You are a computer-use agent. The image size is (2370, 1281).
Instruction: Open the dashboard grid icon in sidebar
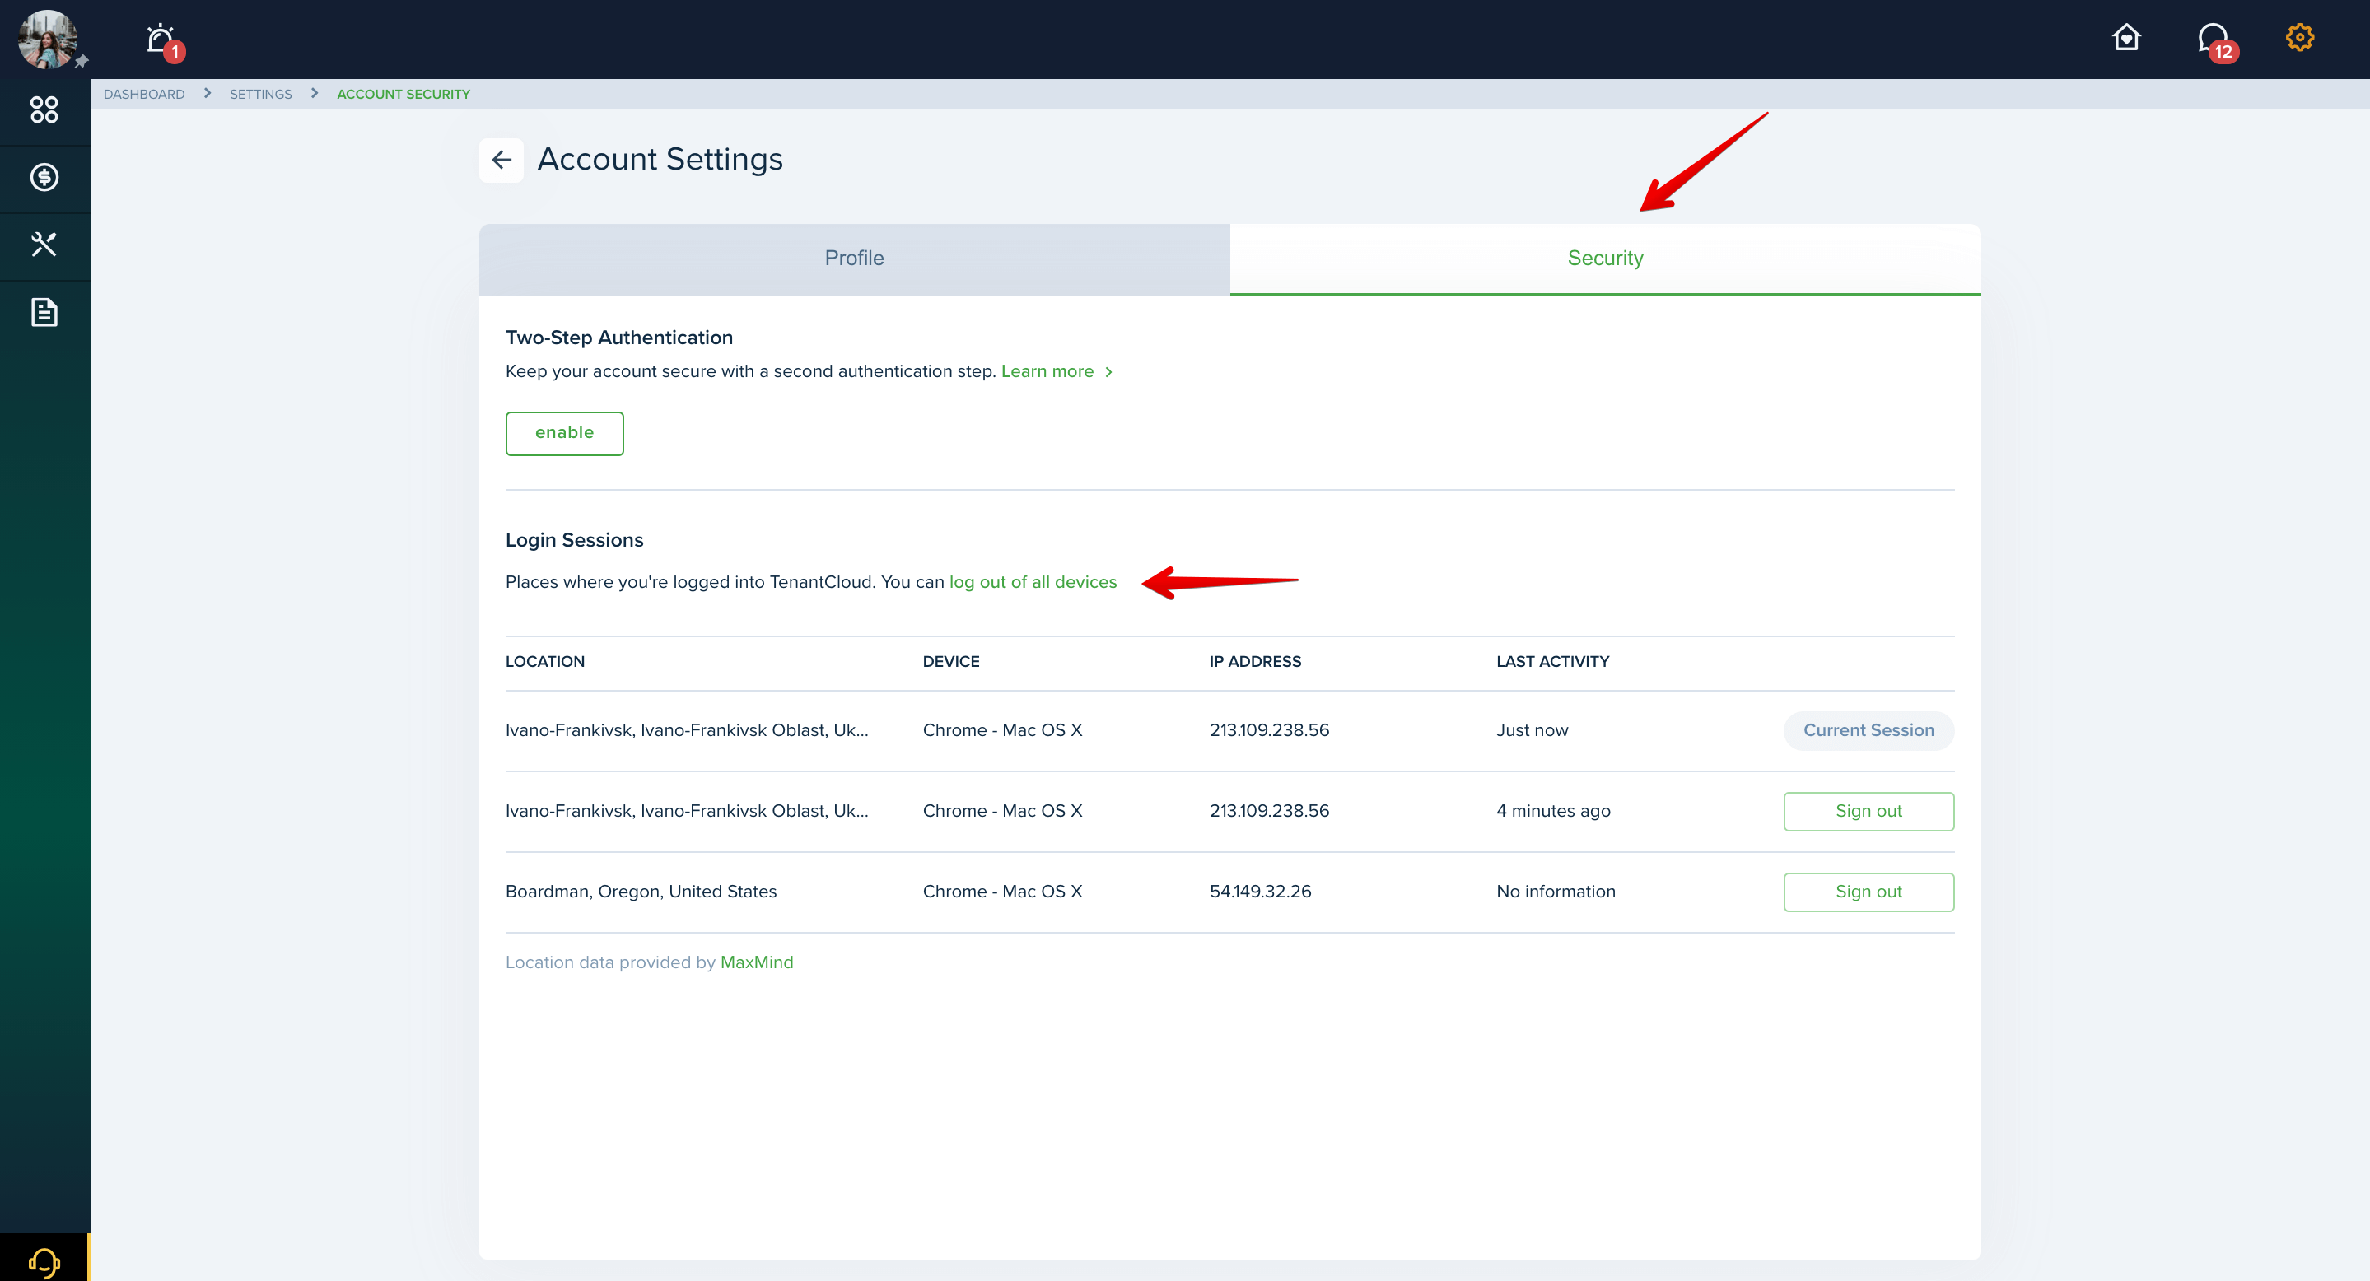(x=44, y=110)
